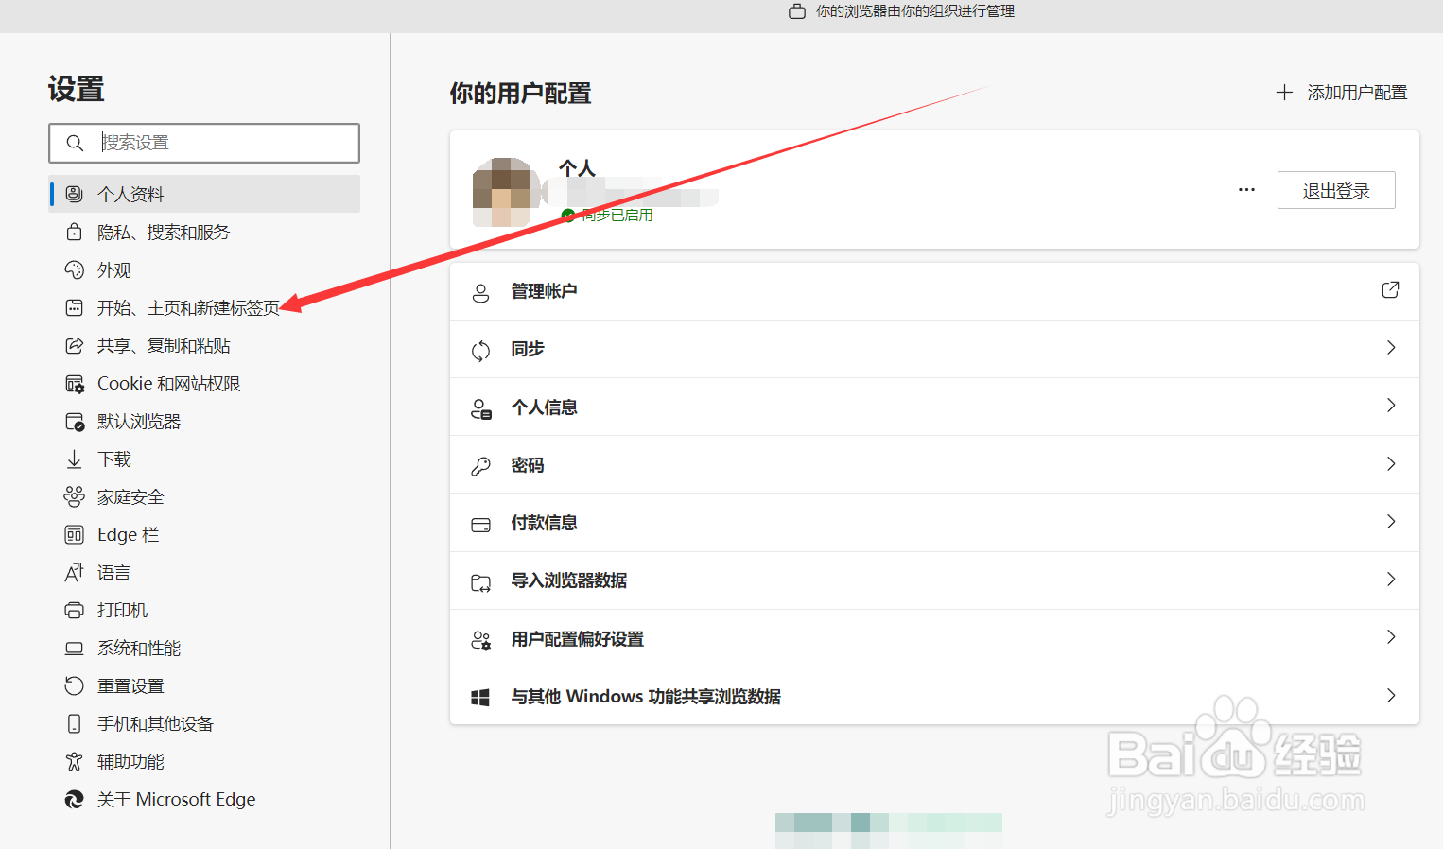
Task: Open 与其他 Windows 功能共享浏览数据 row
Action: coord(934,696)
